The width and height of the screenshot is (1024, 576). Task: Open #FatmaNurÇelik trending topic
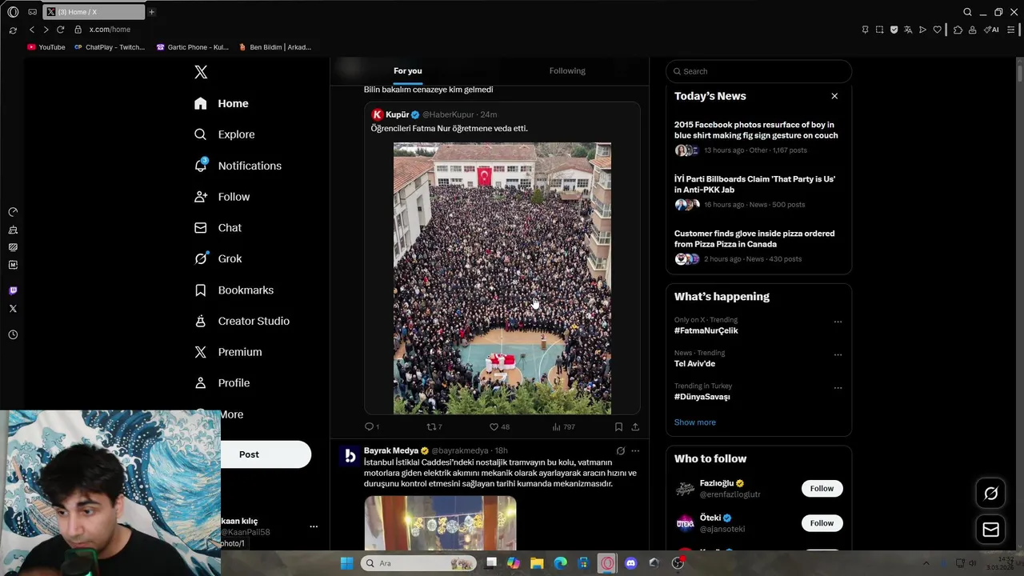[706, 330]
